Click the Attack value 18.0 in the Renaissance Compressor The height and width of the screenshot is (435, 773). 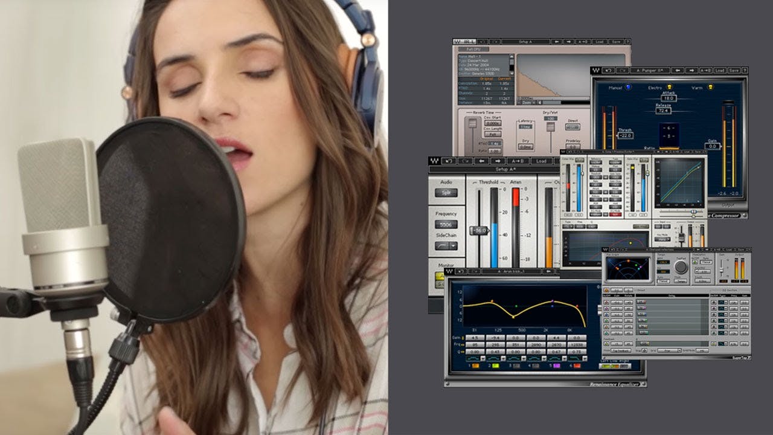(668, 98)
